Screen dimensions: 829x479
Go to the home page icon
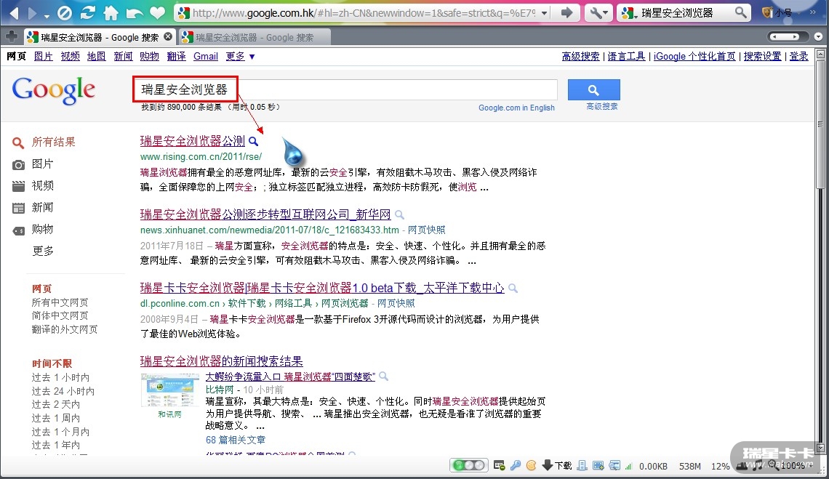(111, 12)
